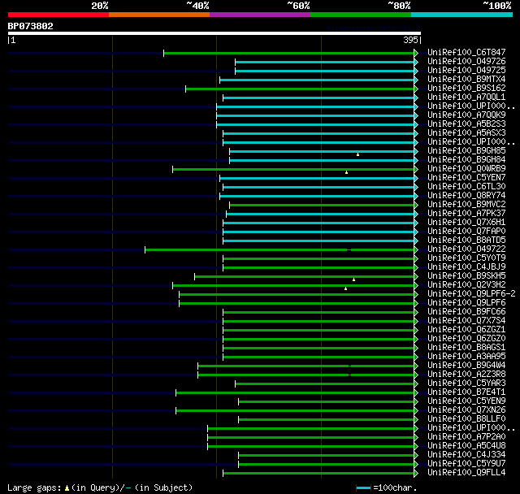Click the green alignment bar of UniRef100_C6T847
This screenshot has width=520, height=494.
289,53
